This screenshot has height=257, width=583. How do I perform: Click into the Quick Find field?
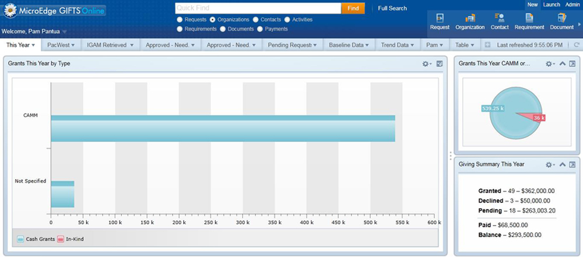[258, 8]
